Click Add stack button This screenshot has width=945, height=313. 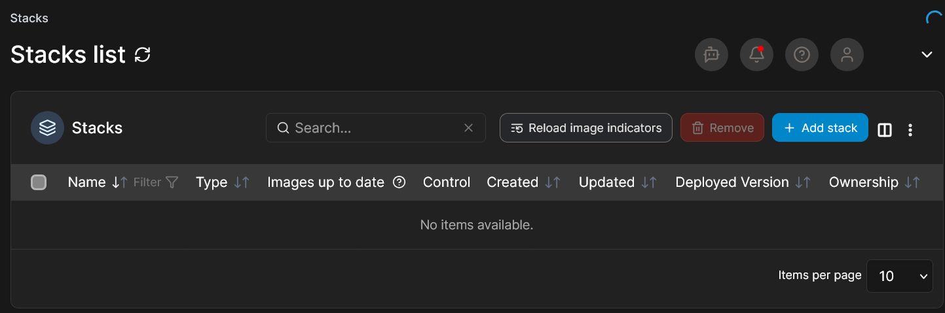pyautogui.click(x=820, y=127)
